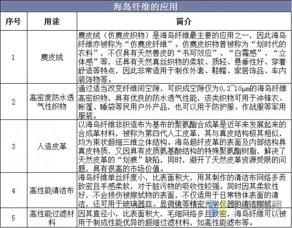Click the row number 2 cell

(14, 102)
